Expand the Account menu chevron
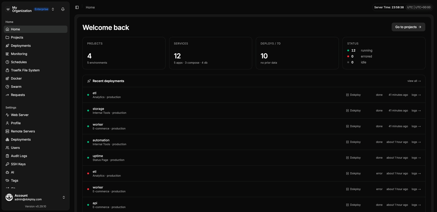Image resolution: width=437 pixels, height=212 pixels. pyautogui.click(x=64, y=197)
